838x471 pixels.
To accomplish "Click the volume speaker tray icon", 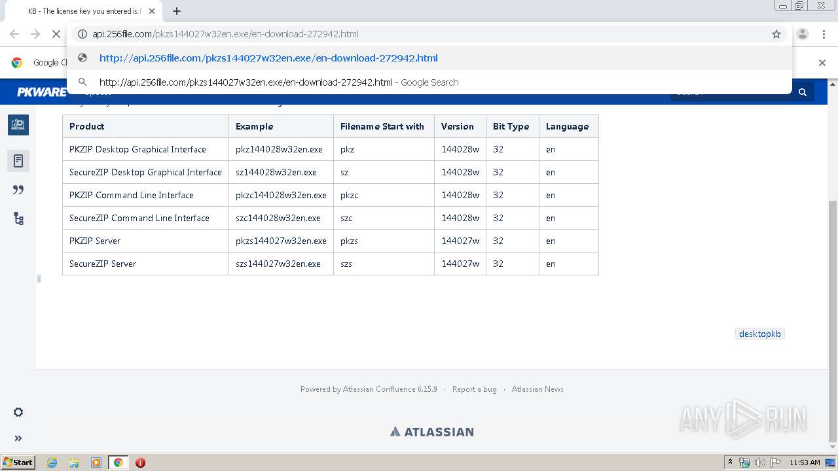I will pos(760,462).
